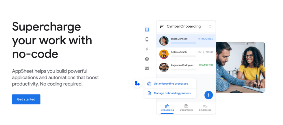Switch to the Onboarding tab
Screen dimensions: 283x125
click(x=167, y=108)
